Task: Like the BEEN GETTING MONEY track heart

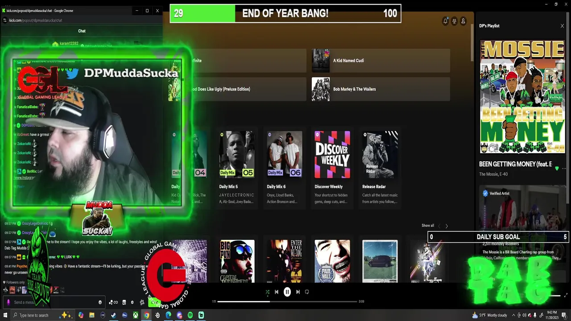Action: click(557, 169)
